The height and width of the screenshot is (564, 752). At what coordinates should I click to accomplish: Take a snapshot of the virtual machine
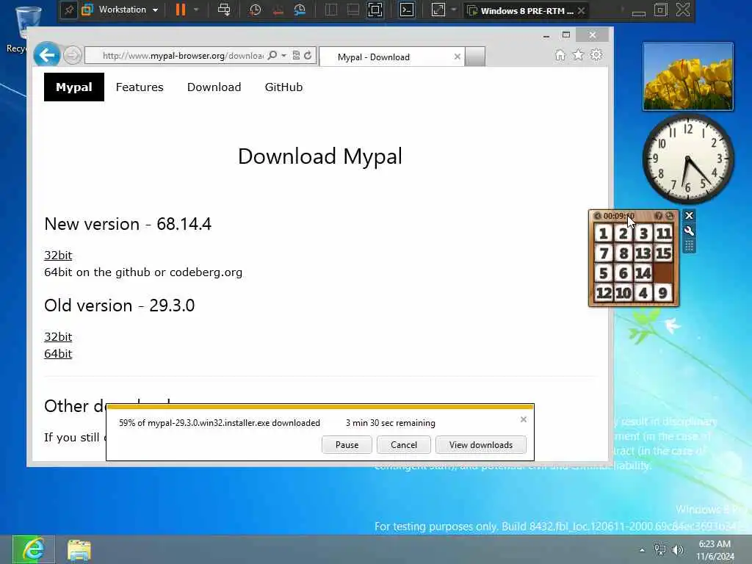[255, 10]
